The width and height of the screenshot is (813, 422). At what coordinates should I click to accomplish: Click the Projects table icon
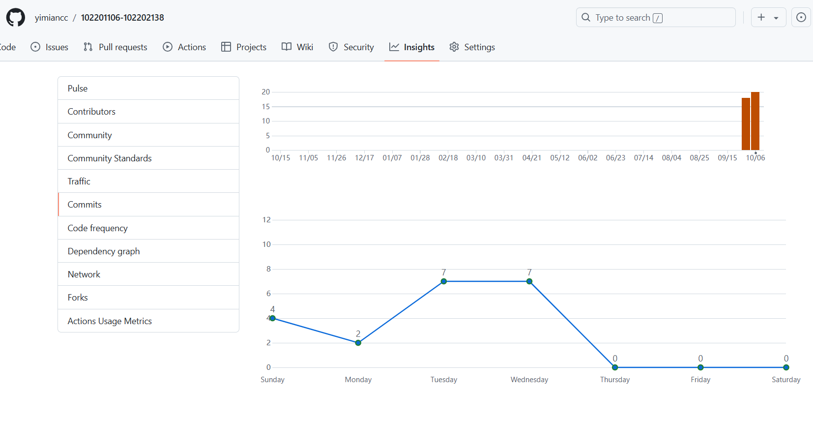(x=226, y=47)
